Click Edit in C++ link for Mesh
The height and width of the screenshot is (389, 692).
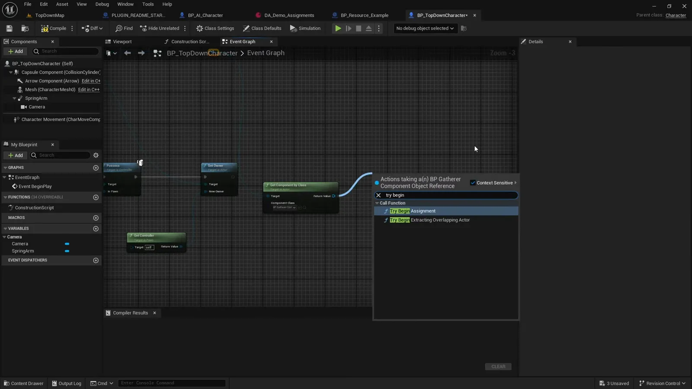(x=89, y=89)
